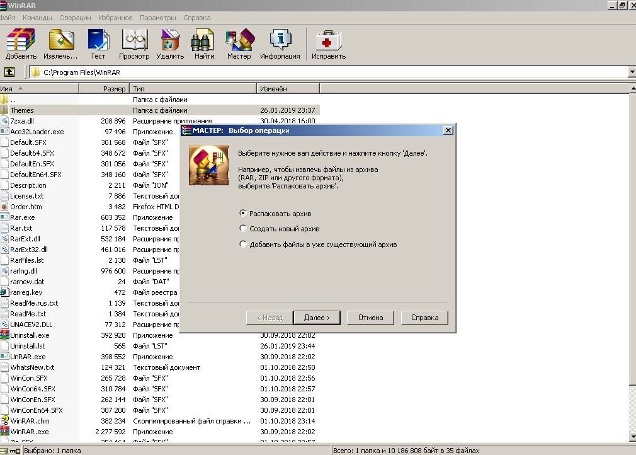Screen dimensions: 636x455
Task: Click 'Выбрано: 1 папка' status text
Action: click(52, 451)
